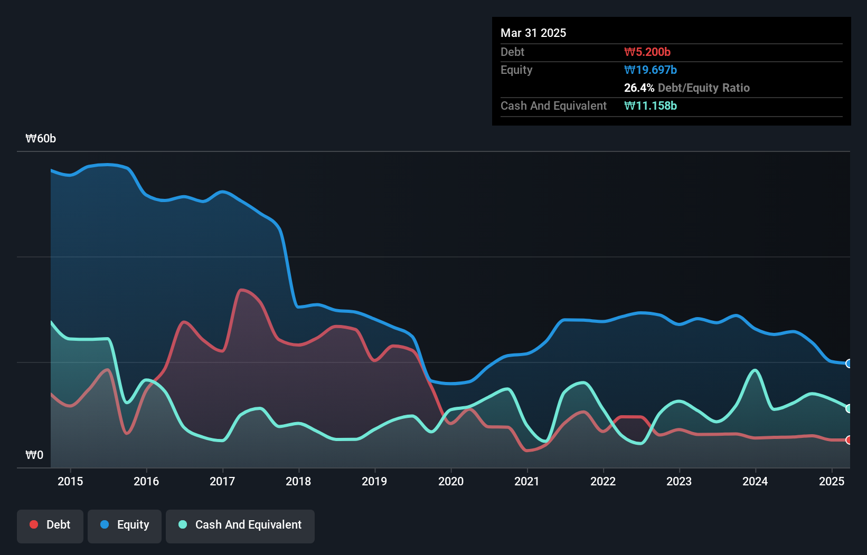Select the blue Equity endpoint marker on chart
This screenshot has height=555, width=867.
848,364
